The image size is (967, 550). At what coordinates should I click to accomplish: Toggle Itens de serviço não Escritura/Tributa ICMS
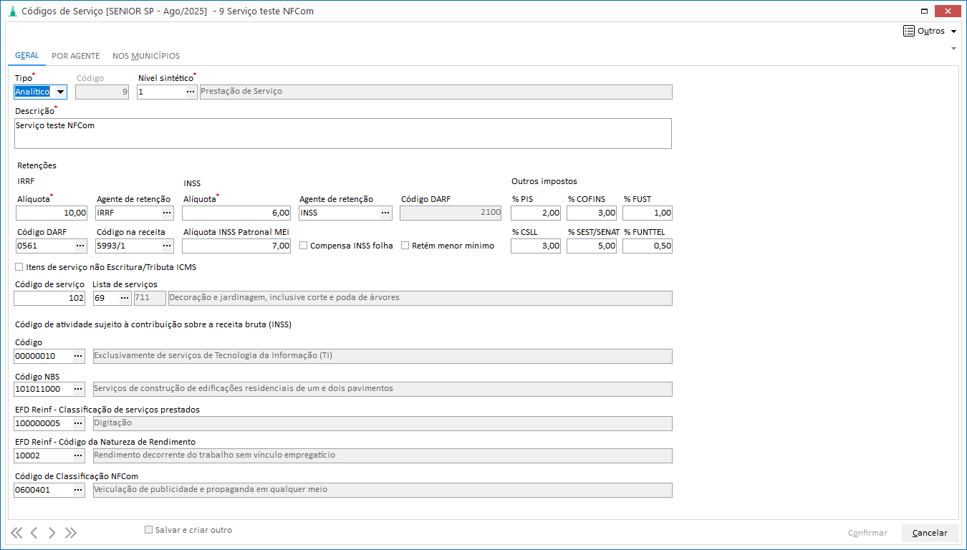[x=19, y=267]
